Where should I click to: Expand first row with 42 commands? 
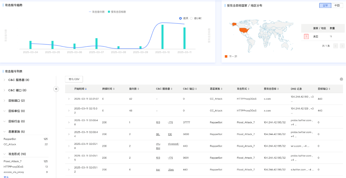69,99
